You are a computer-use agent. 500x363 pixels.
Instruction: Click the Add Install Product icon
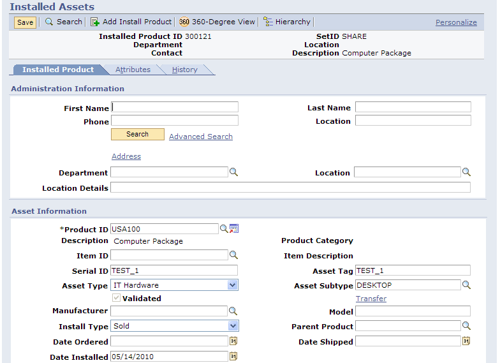94,22
